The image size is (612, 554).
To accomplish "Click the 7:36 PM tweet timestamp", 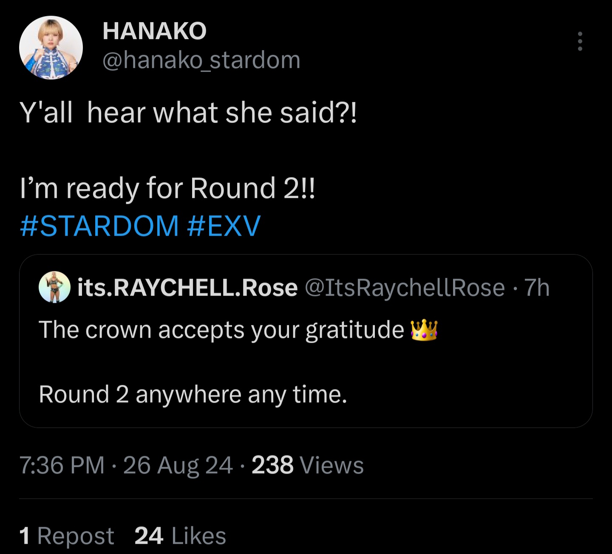I will coord(62,465).
